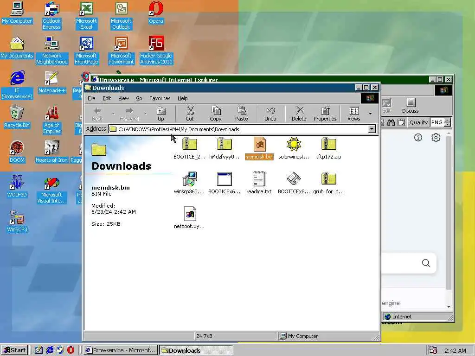Open the Help menu
Screen dimensions: 475x356
pyautogui.click(x=183, y=98)
